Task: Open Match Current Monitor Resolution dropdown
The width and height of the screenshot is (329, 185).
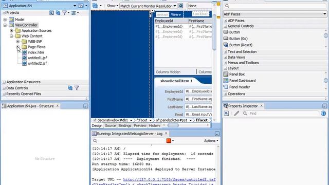Action: (148, 6)
